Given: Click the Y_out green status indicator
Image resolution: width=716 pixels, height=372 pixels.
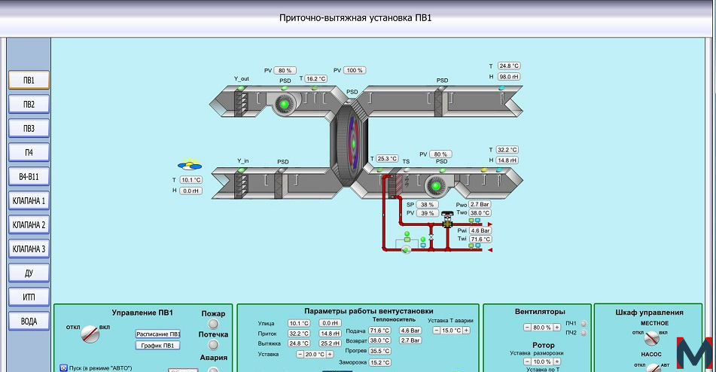Looking at the screenshot, I should click(x=241, y=87).
